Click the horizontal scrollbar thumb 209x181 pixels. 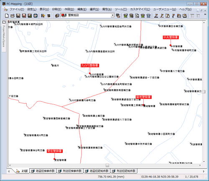[x=107, y=165]
